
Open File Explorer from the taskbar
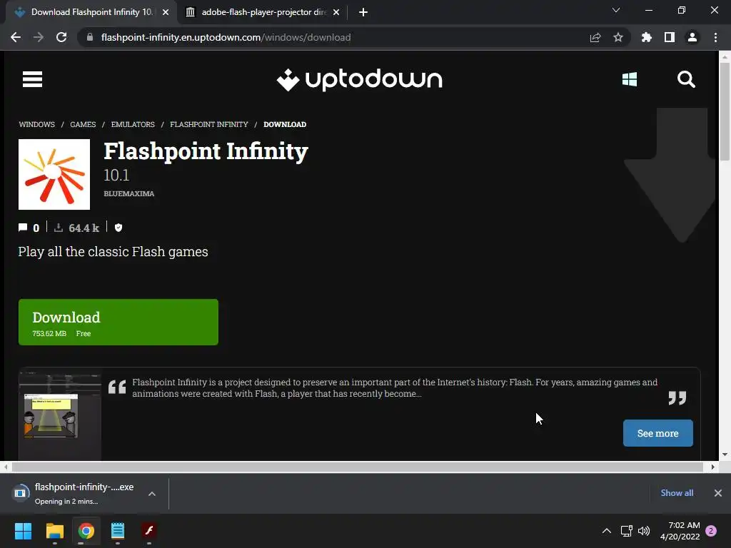tap(54, 531)
